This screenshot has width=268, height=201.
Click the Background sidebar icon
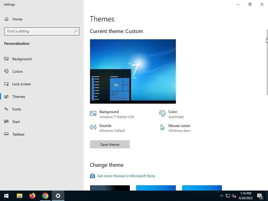pos(6,59)
